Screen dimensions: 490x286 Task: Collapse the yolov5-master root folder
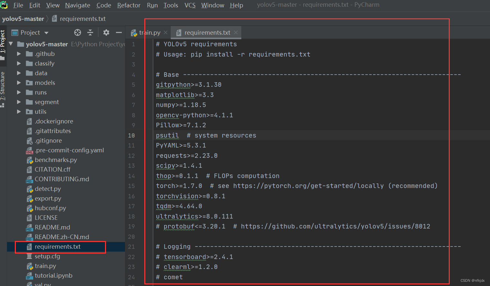pos(11,44)
